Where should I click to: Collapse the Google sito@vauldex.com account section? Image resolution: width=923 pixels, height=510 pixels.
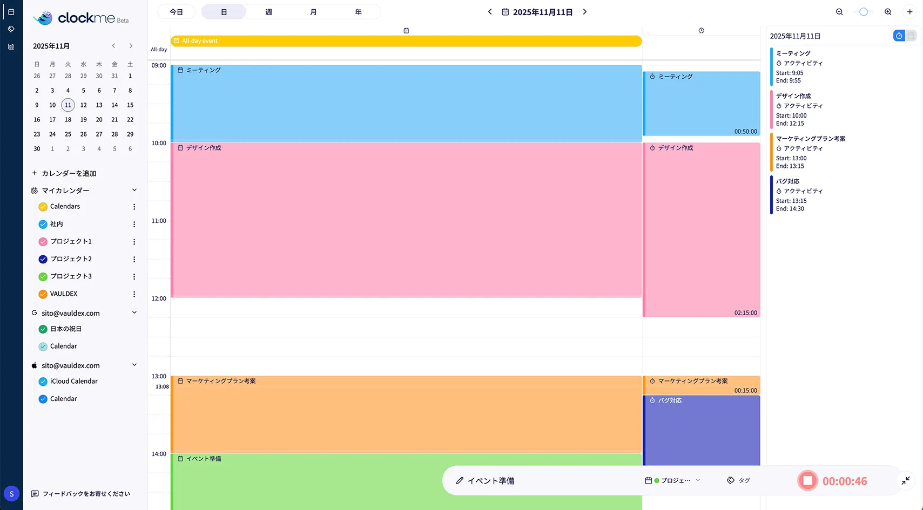click(x=134, y=312)
